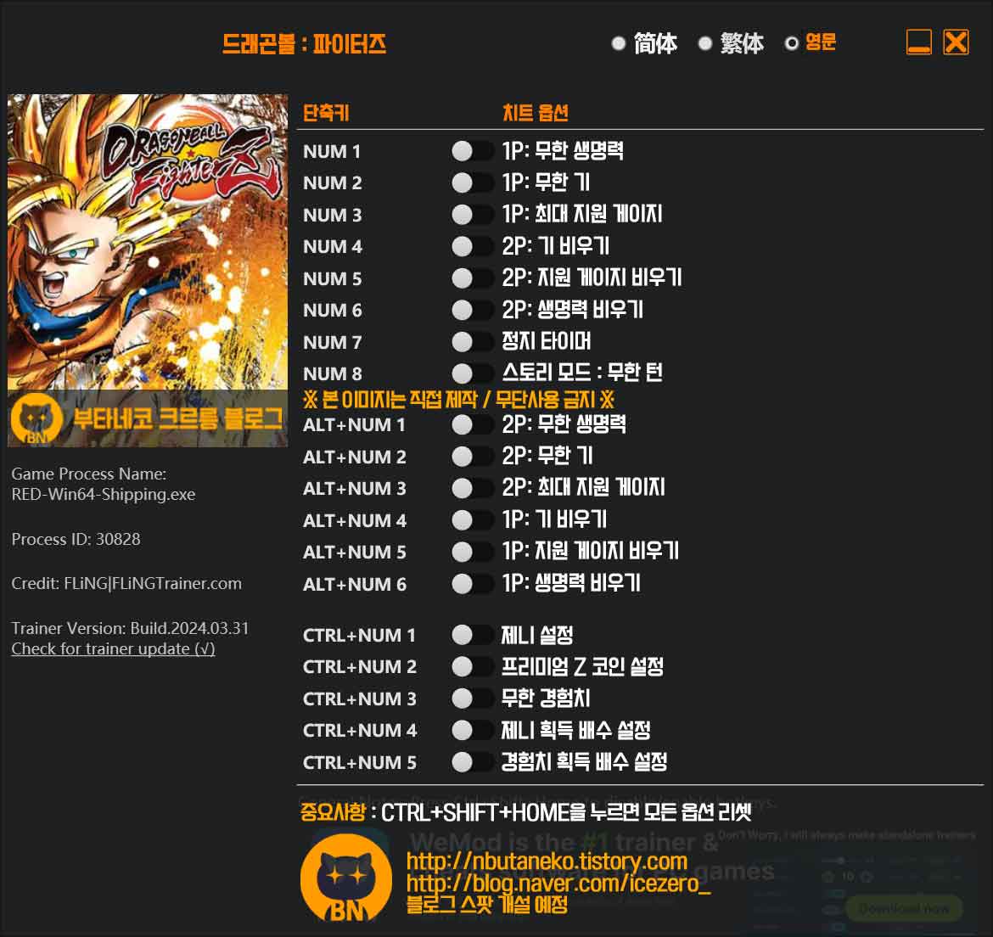Click the 정지 타이머 option text
This screenshot has height=937, width=993.
tap(547, 341)
